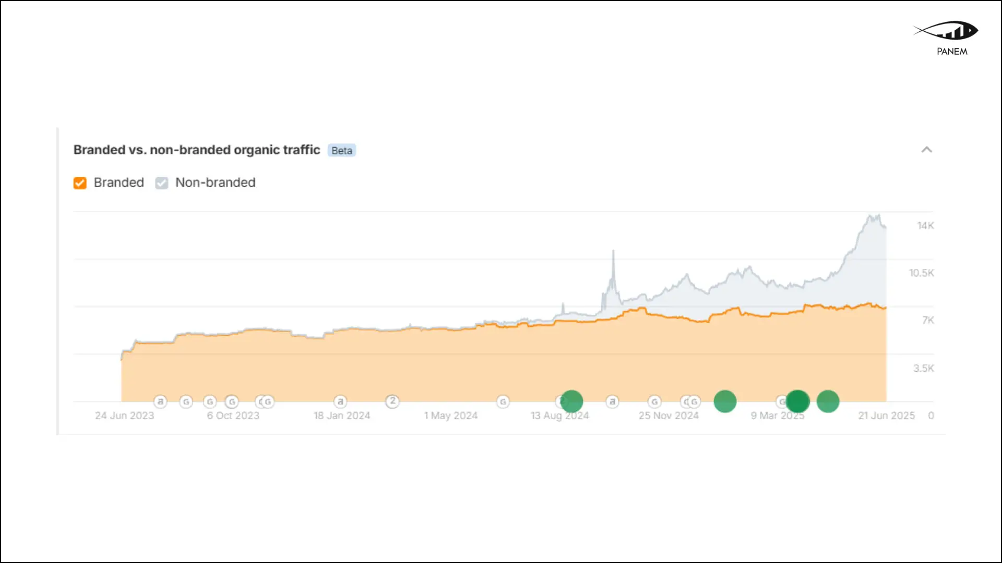Viewport: 1002px width, 563px height.
Task: Toggle the Non-branded checkbox
Action: (162, 183)
